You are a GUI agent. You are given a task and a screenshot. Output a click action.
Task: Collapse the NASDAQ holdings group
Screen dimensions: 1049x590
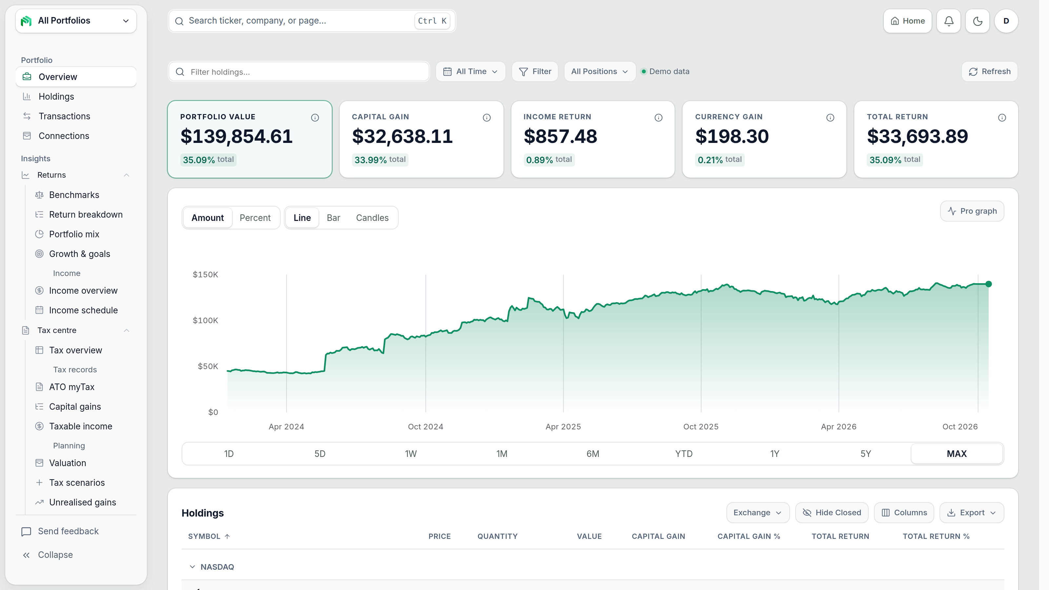coord(194,572)
